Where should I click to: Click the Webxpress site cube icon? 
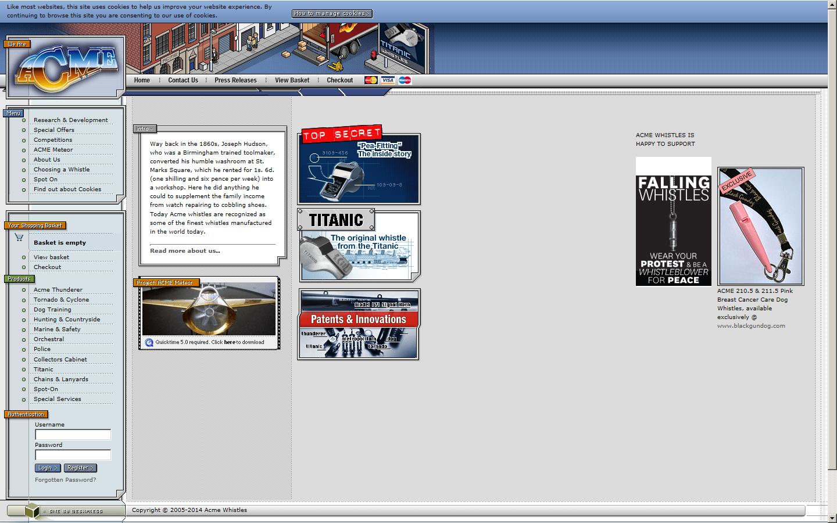32,511
